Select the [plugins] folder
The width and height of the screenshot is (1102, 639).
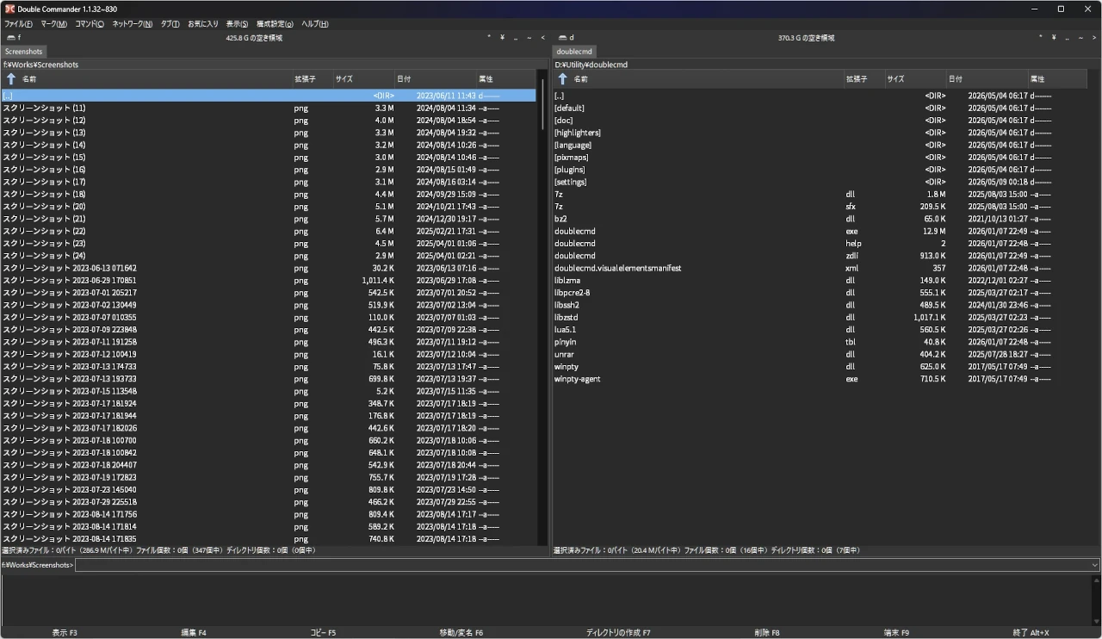[820, 170]
